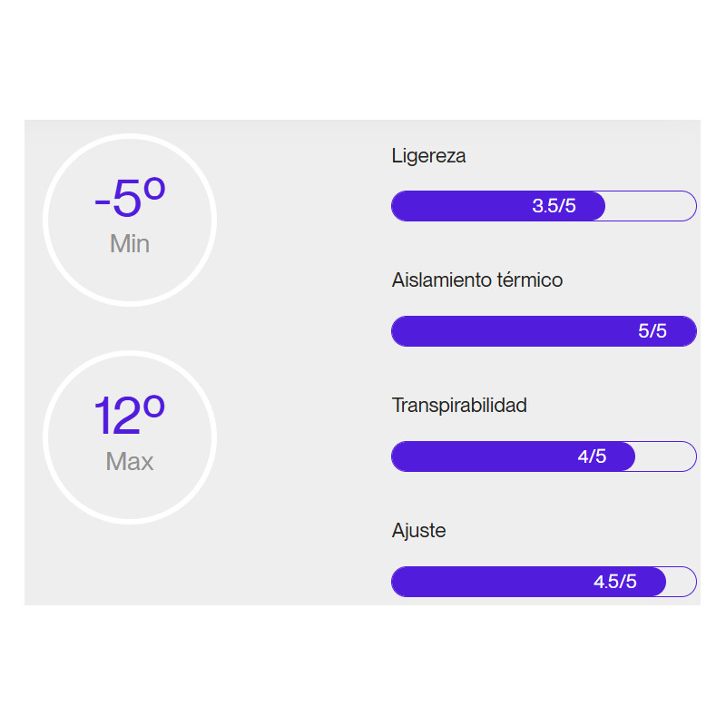Select the Ajuste heading

point(418,530)
